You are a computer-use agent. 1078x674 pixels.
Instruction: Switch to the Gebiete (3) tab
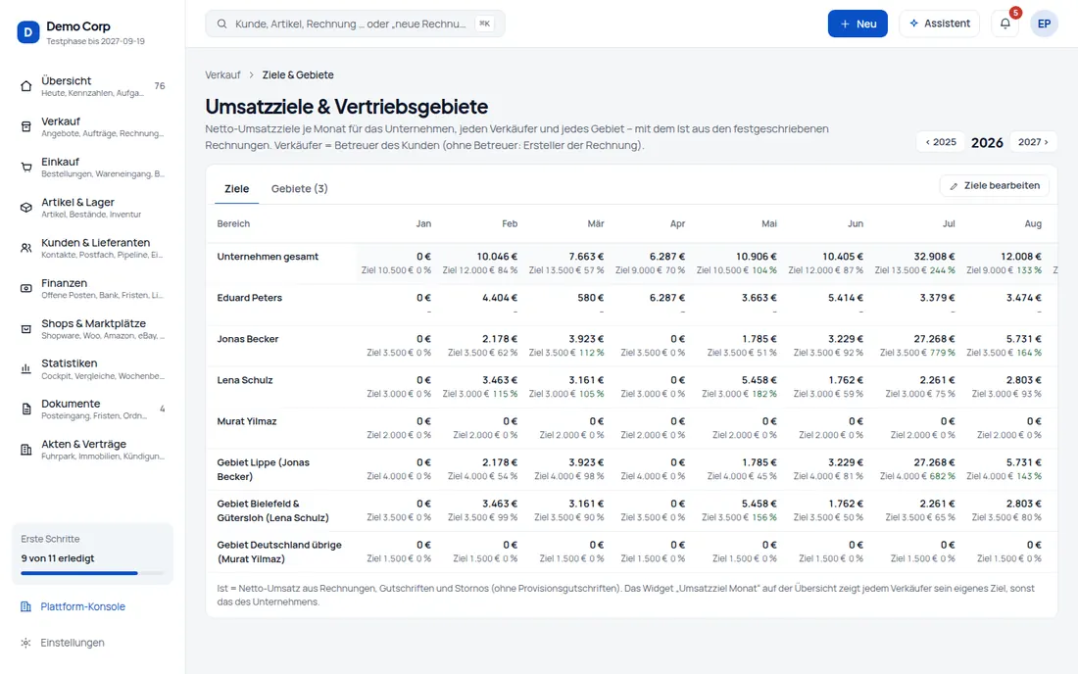(x=299, y=189)
